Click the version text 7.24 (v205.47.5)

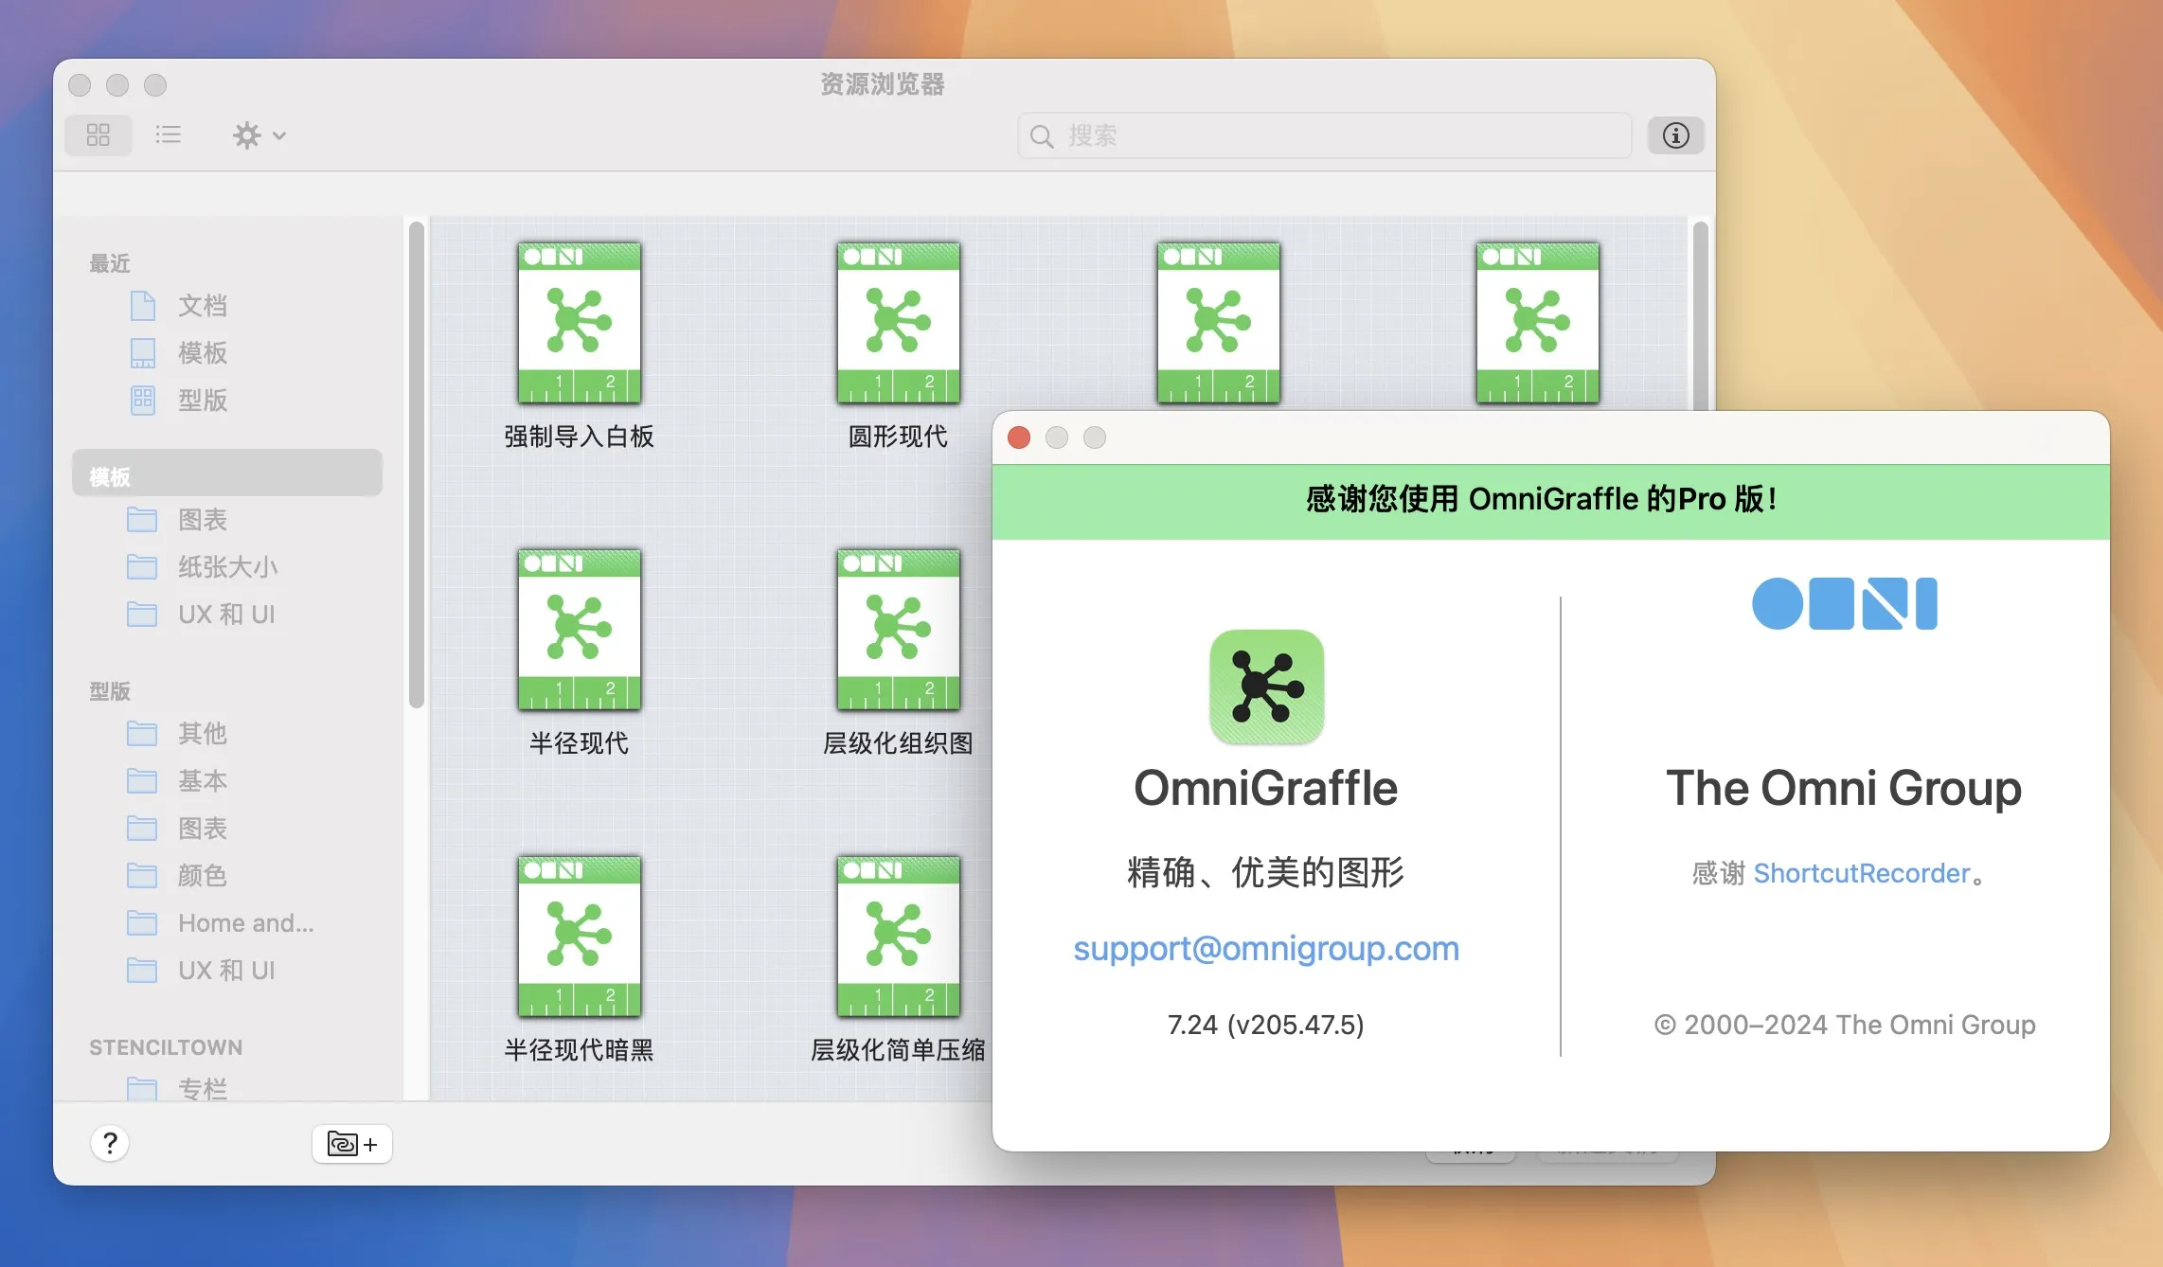[1265, 1025]
